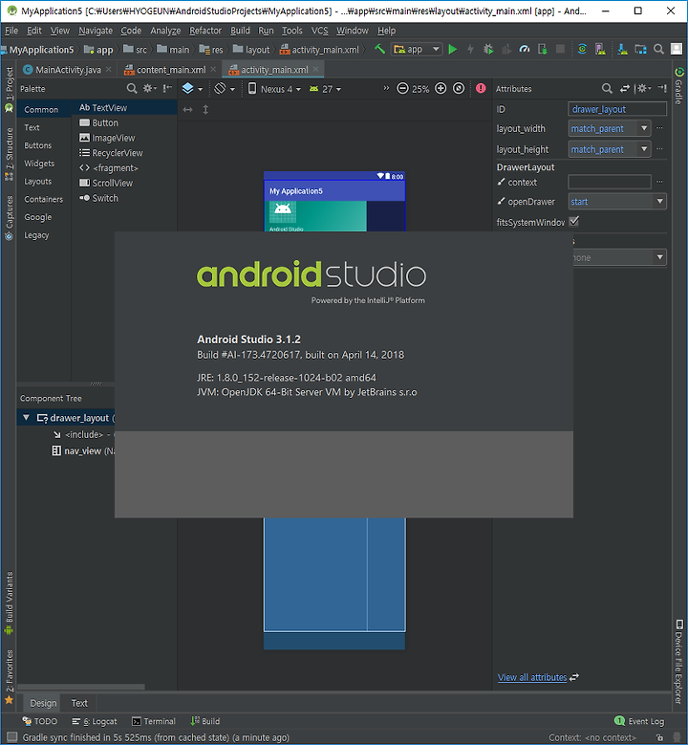Search the Palette with magnifier icon
Viewport: 688px width, 745px height.
132,88
